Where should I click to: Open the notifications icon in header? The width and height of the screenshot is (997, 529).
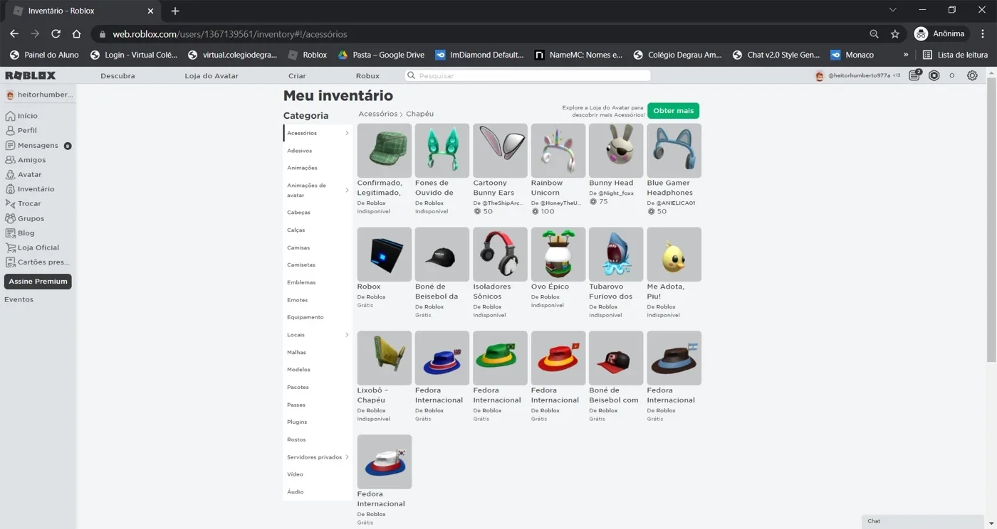point(915,75)
